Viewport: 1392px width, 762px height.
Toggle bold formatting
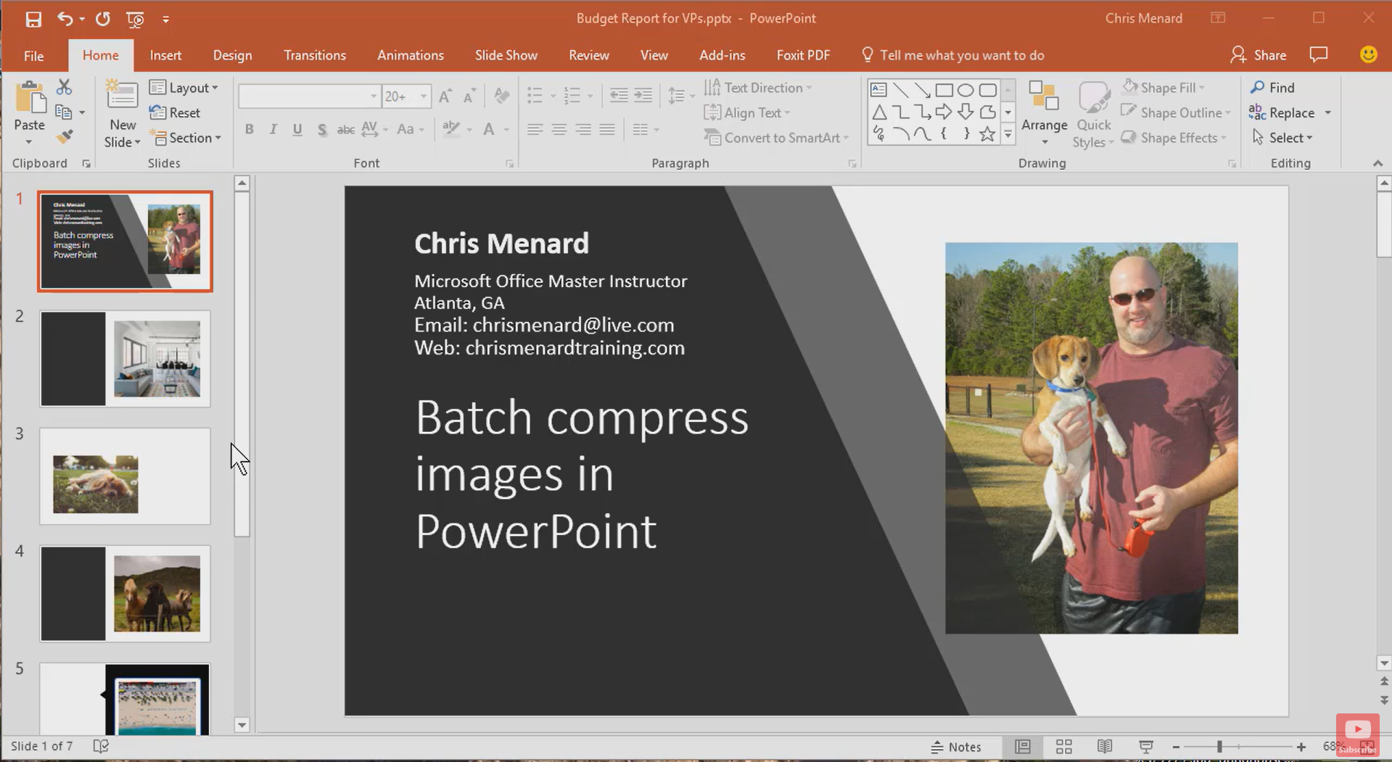249,129
